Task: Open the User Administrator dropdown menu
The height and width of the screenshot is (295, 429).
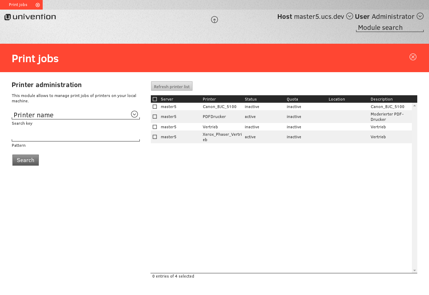Action: (x=420, y=16)
